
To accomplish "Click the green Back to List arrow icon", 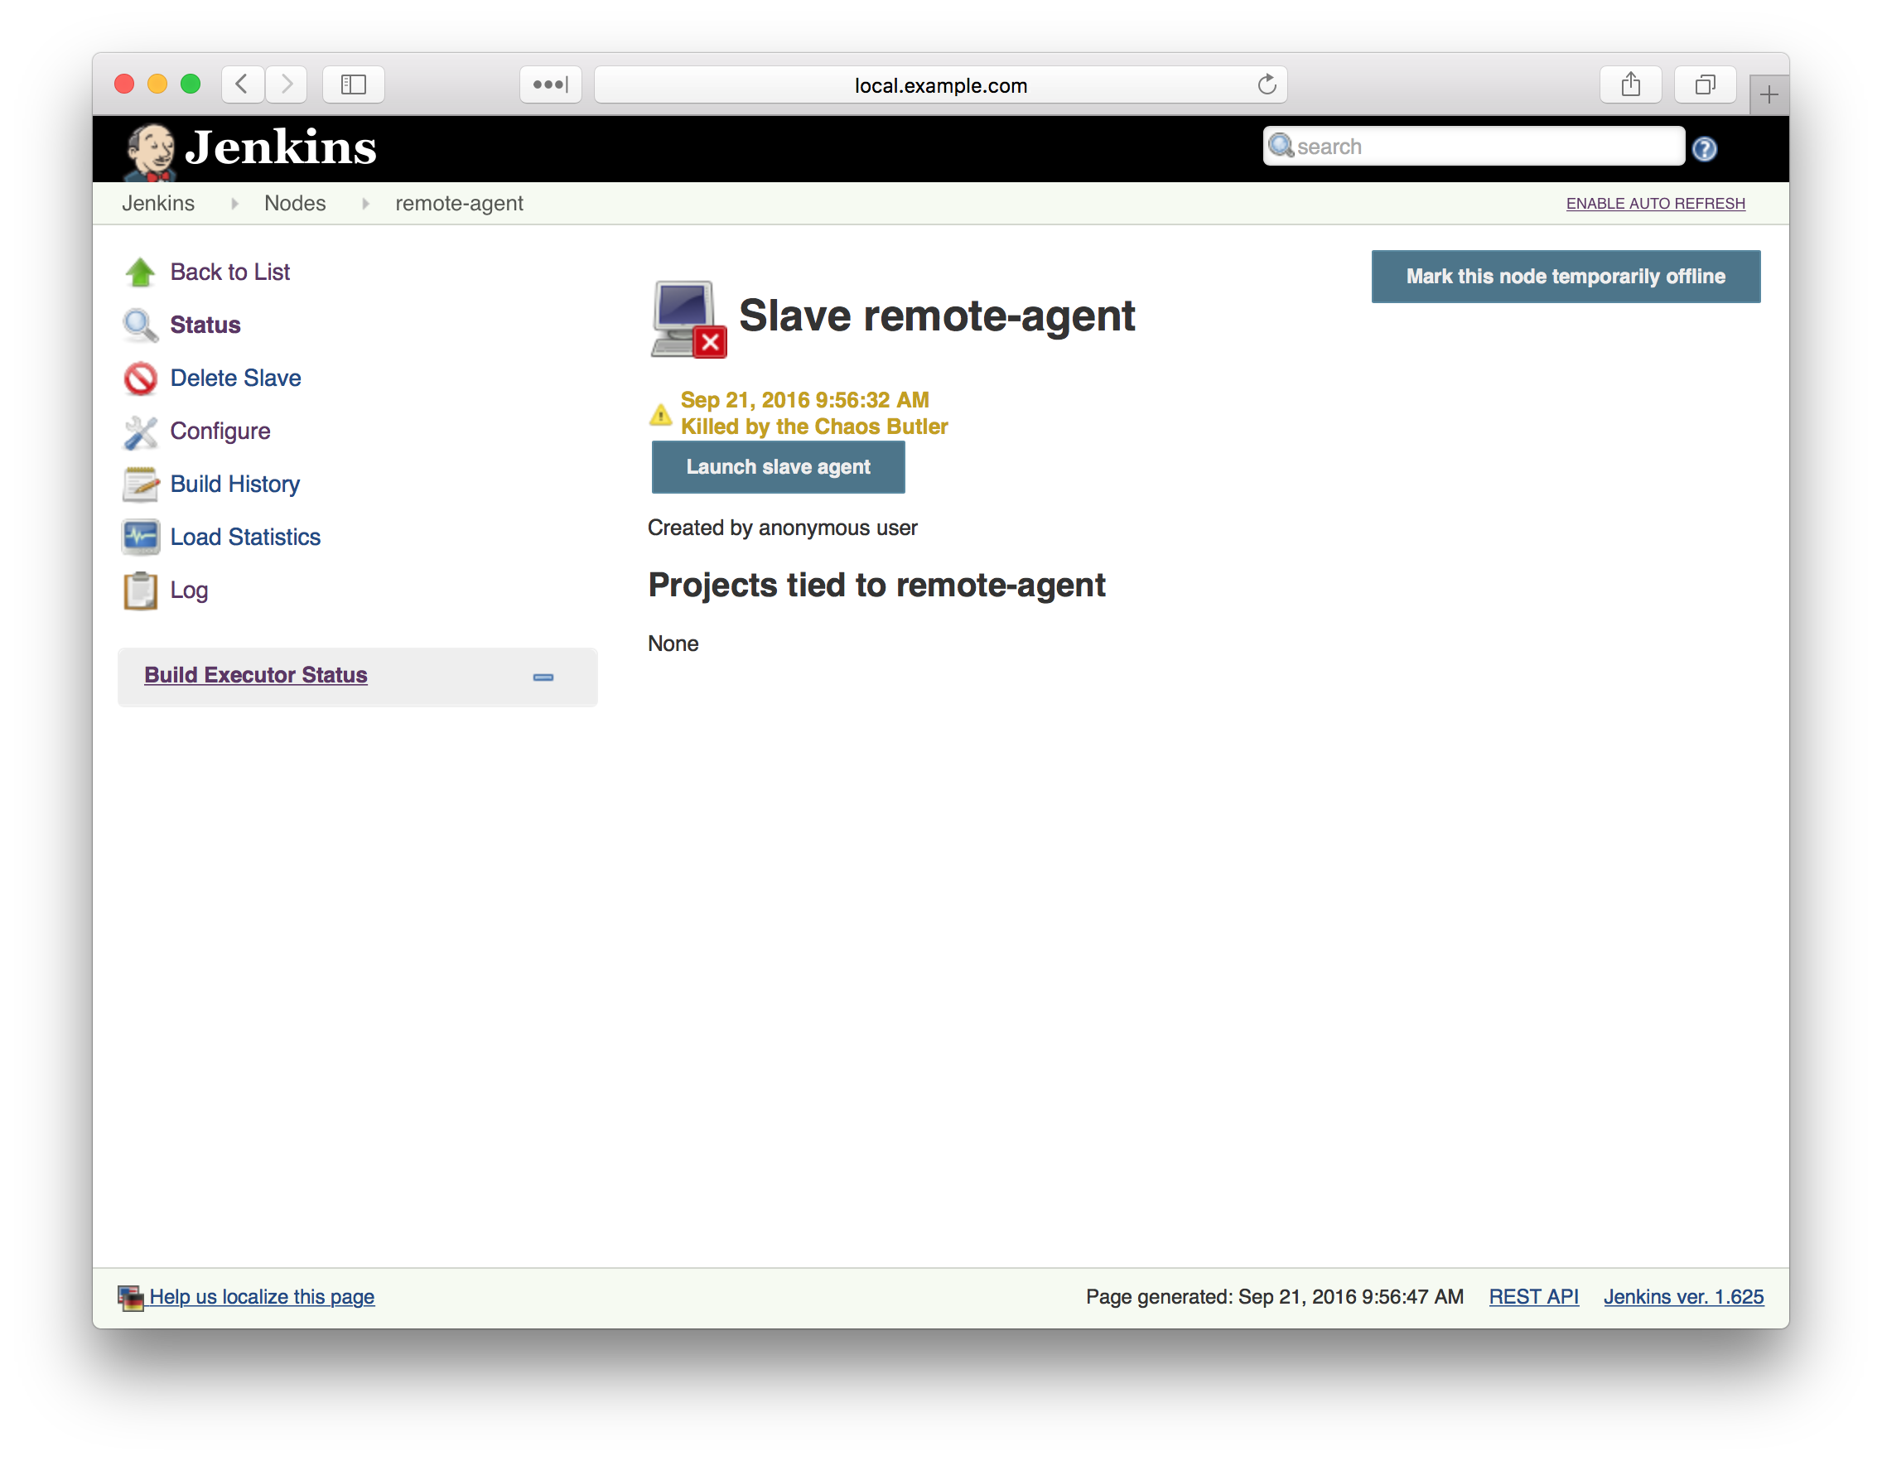I will (x=140, y=272).
